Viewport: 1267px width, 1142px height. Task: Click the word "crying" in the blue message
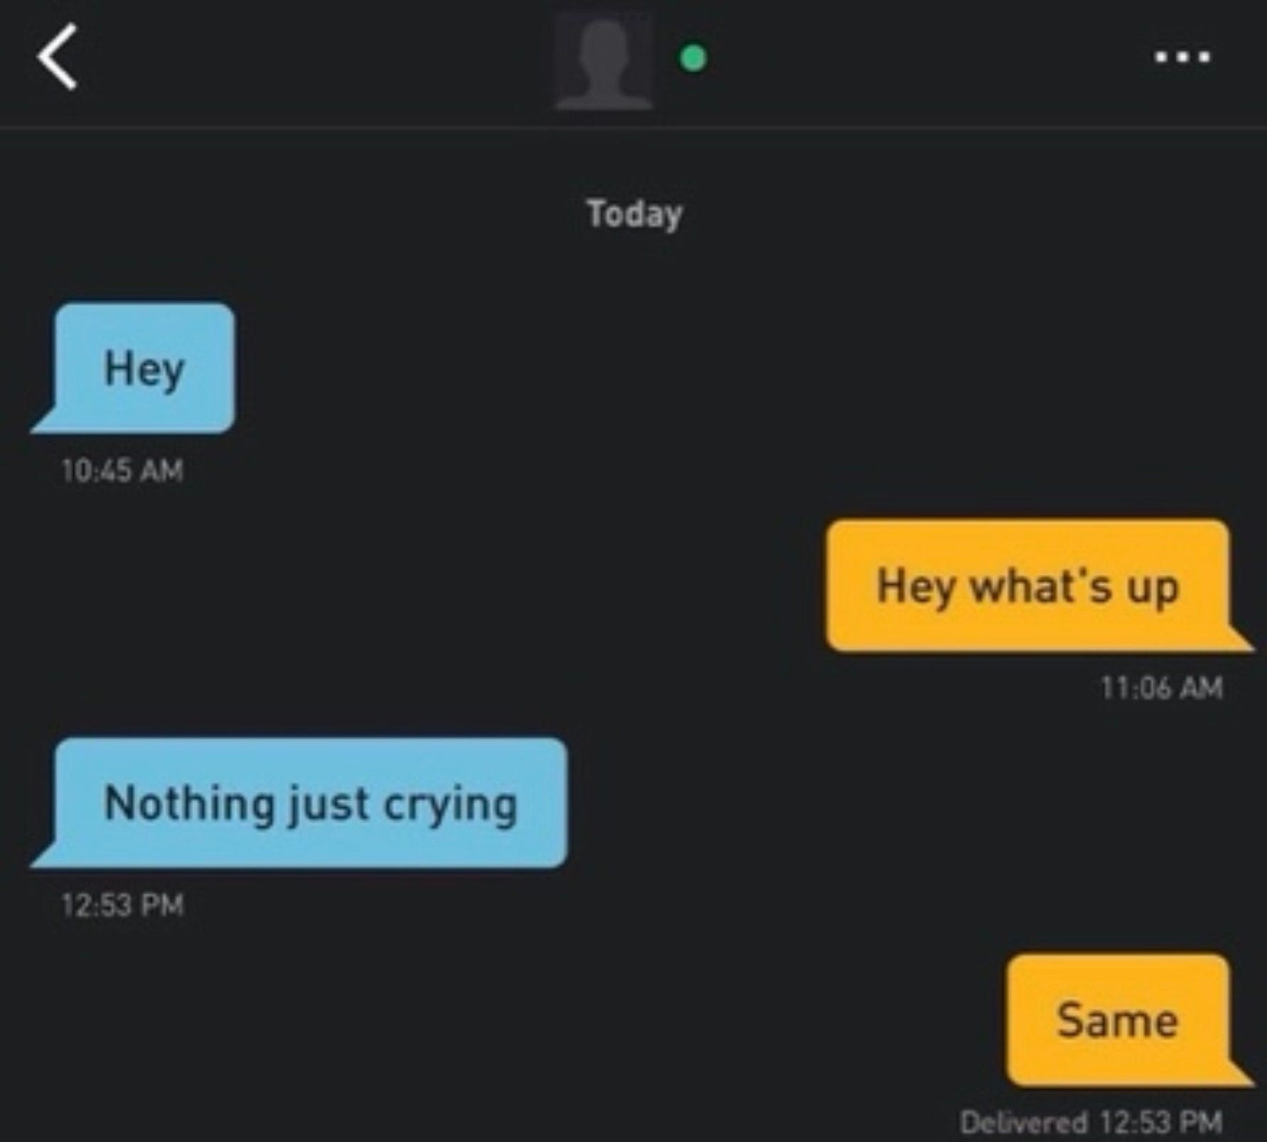[x=450, y=807]
